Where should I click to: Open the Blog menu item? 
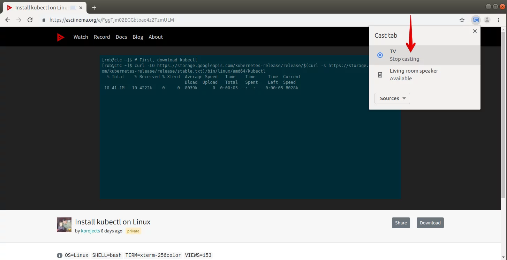138,37
